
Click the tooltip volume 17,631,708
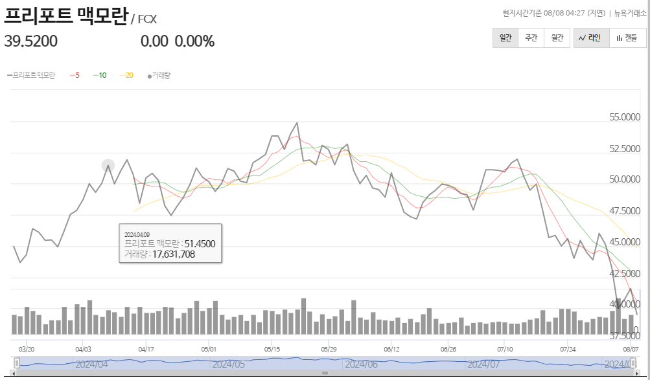coord(173,254)
